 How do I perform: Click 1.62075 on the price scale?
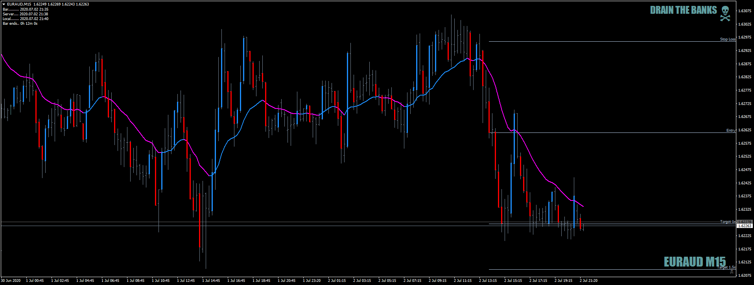(745, 276)
